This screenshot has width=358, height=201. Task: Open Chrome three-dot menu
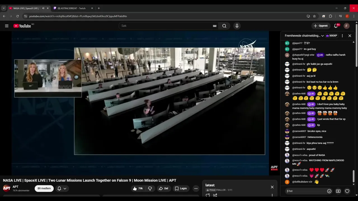pyautogui.click(x=354, y=16)
